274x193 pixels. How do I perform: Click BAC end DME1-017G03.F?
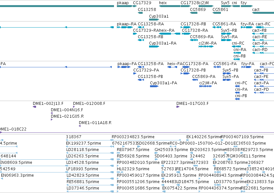tap(178, 107)
